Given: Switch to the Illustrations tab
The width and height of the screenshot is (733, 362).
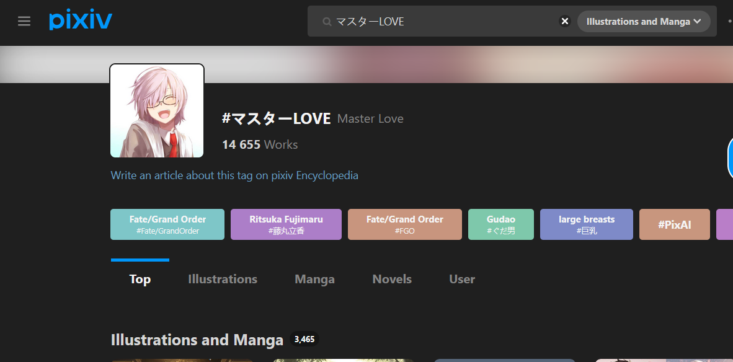Looking at the screenshot, I should point(223,280).
